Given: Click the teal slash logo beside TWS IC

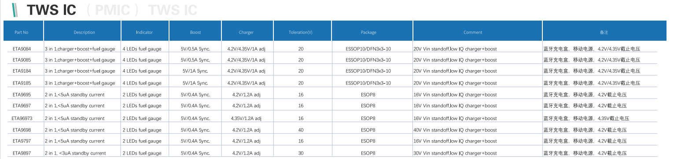Looking at the screenshot, I should [x=15, y=10].
